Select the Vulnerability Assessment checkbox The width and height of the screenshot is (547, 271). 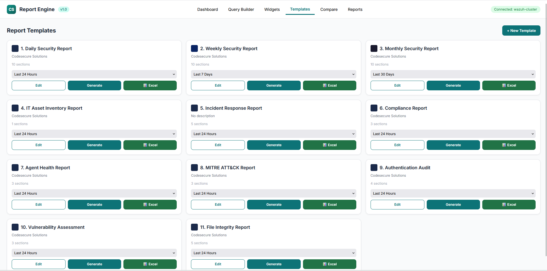pyautogui.click(x=15, y=227)
